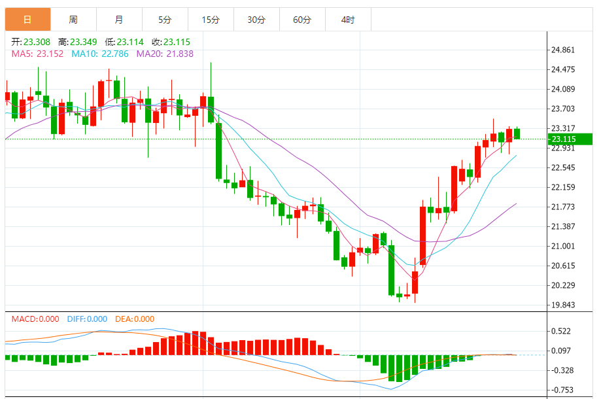Open the 15分 interval tab
The width and height of the screenshot is (601, 399).
[211, 20]
